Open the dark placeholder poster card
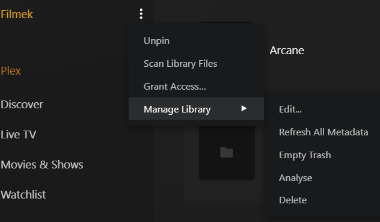 tap(227, 152)
